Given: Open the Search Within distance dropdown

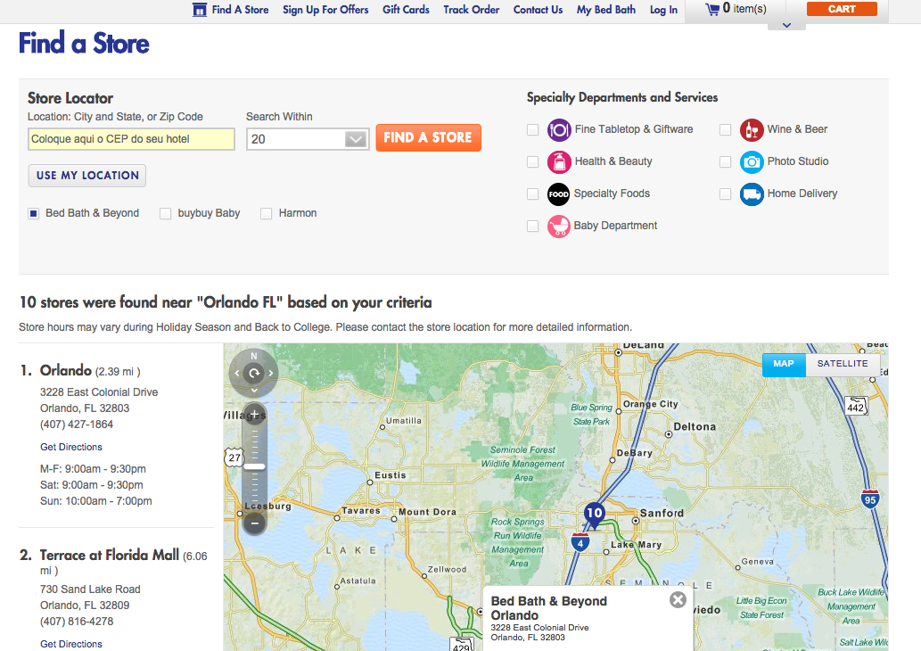Looking at the screenshot, I should pyautogui.click(x=356, y=139).
